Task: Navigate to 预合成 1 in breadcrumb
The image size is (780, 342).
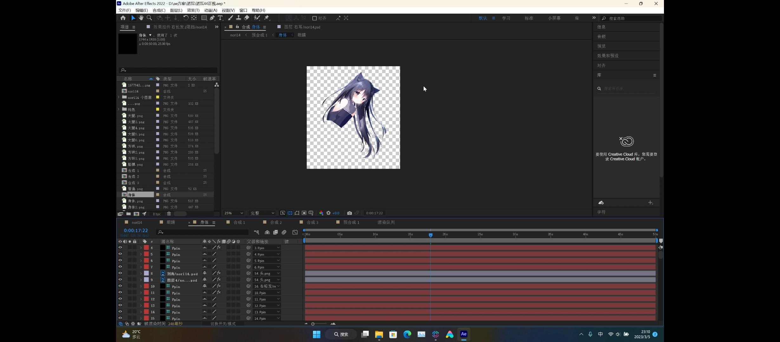Action: [x=259, y=35]
